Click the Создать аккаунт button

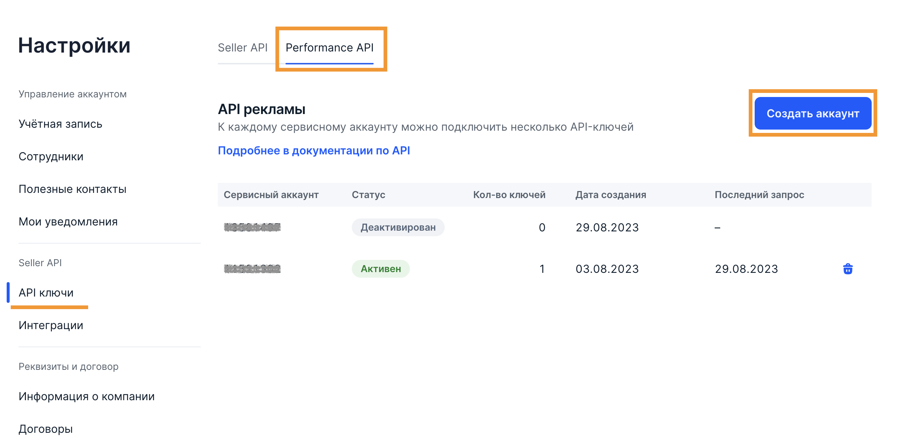tap(813, 113)
